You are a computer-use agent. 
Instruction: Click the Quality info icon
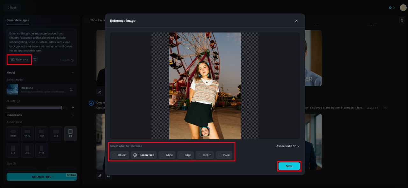coord(18,101)
